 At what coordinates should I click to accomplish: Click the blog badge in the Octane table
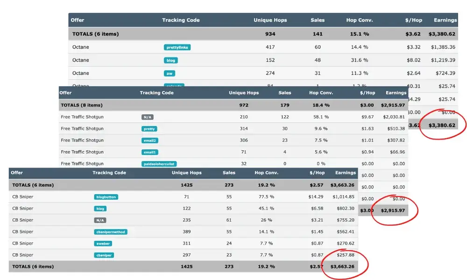pos(170,60)
